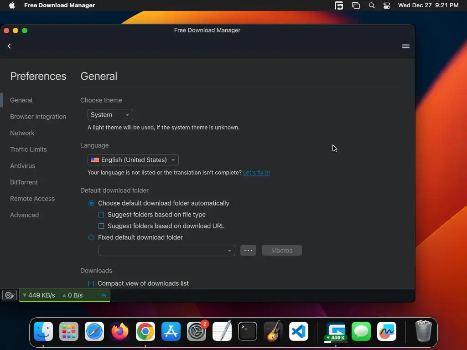The width and height of the screenshot is (467, 350).
Task: Open the hamburger main menu
Action: tap(405, 46)
